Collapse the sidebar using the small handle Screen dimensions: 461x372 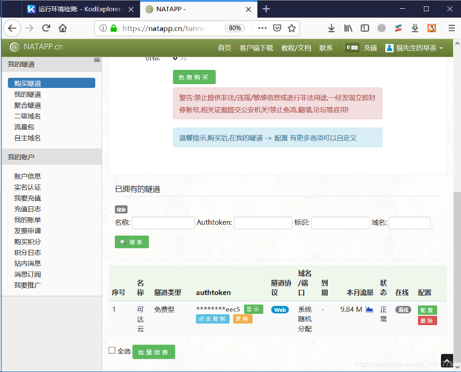pos(97,60)
